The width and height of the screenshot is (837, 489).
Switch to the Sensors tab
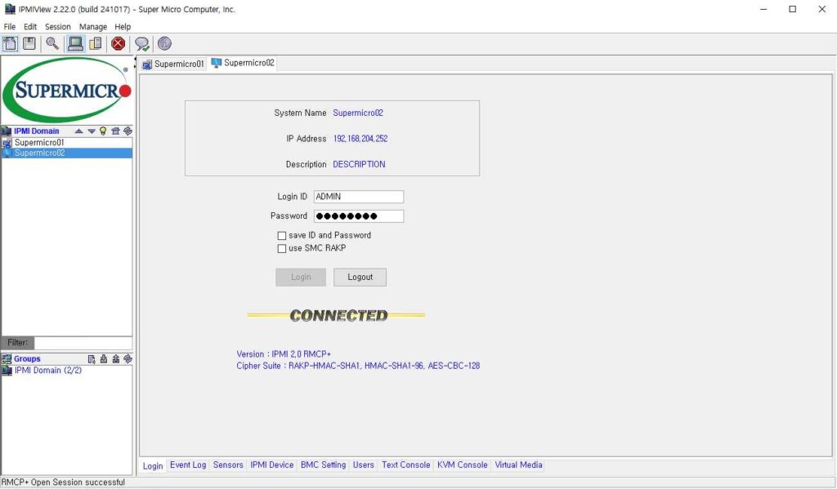click(x=228, y=465)
